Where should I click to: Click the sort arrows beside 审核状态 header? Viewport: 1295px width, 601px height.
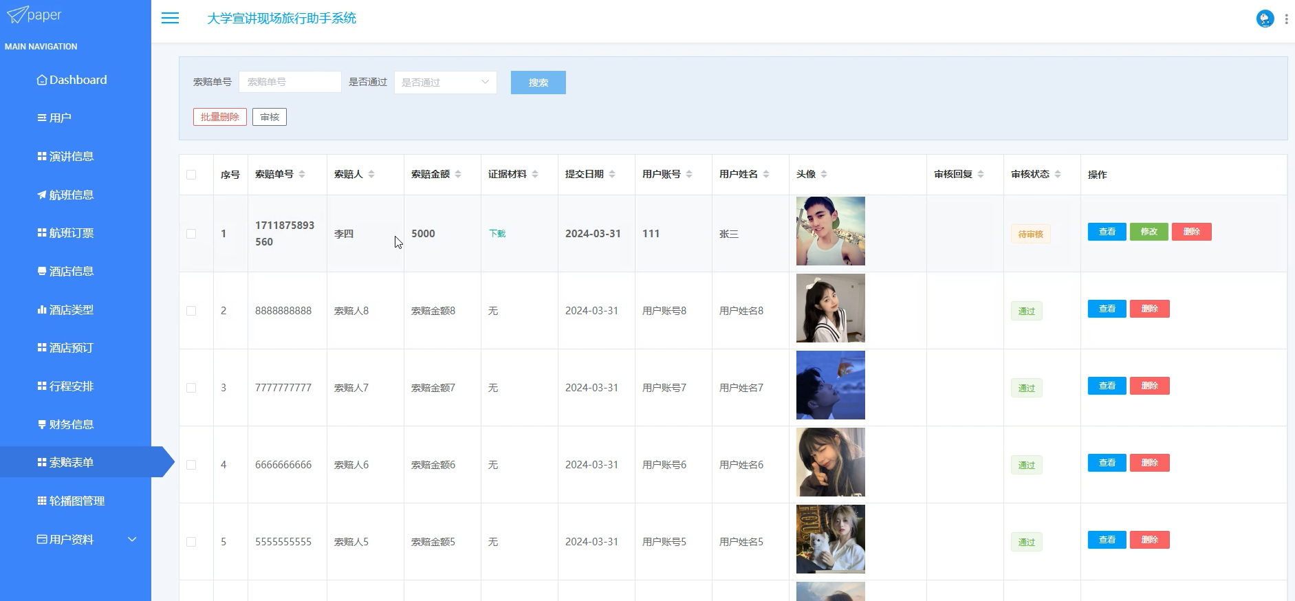1058,175
